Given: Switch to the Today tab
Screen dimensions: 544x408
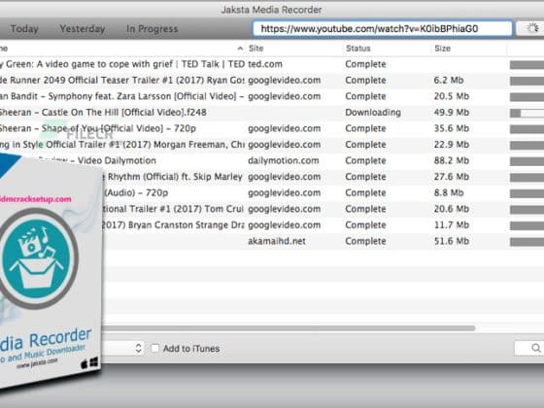Looking at the screenshot, I should click(24, 29).
